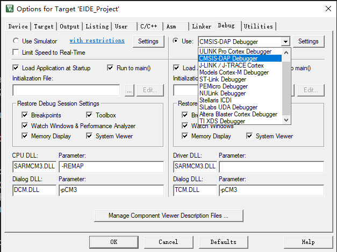Toggle right-side Breakpoints checkbox
Image resolution: width=337 pixels, height=252 pixels.
pos(185,115)
